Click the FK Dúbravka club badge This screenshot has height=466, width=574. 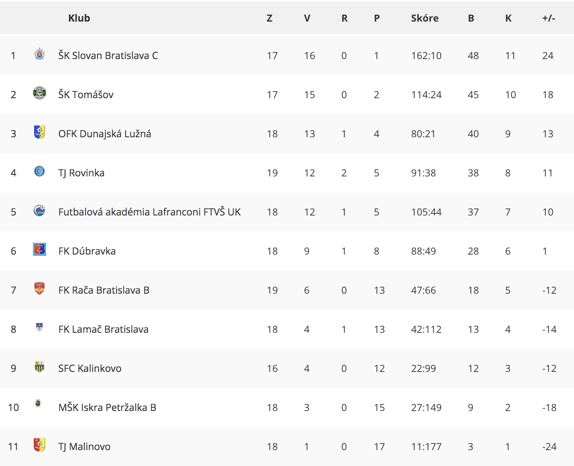pos(40,249)
